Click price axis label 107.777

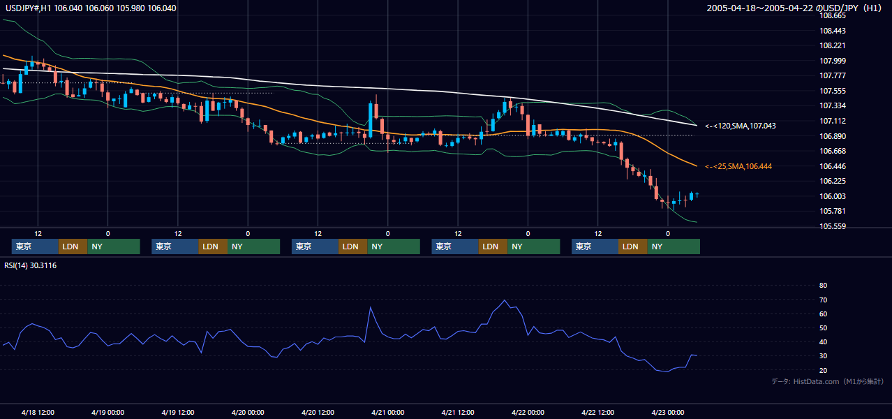pos(833,75)
